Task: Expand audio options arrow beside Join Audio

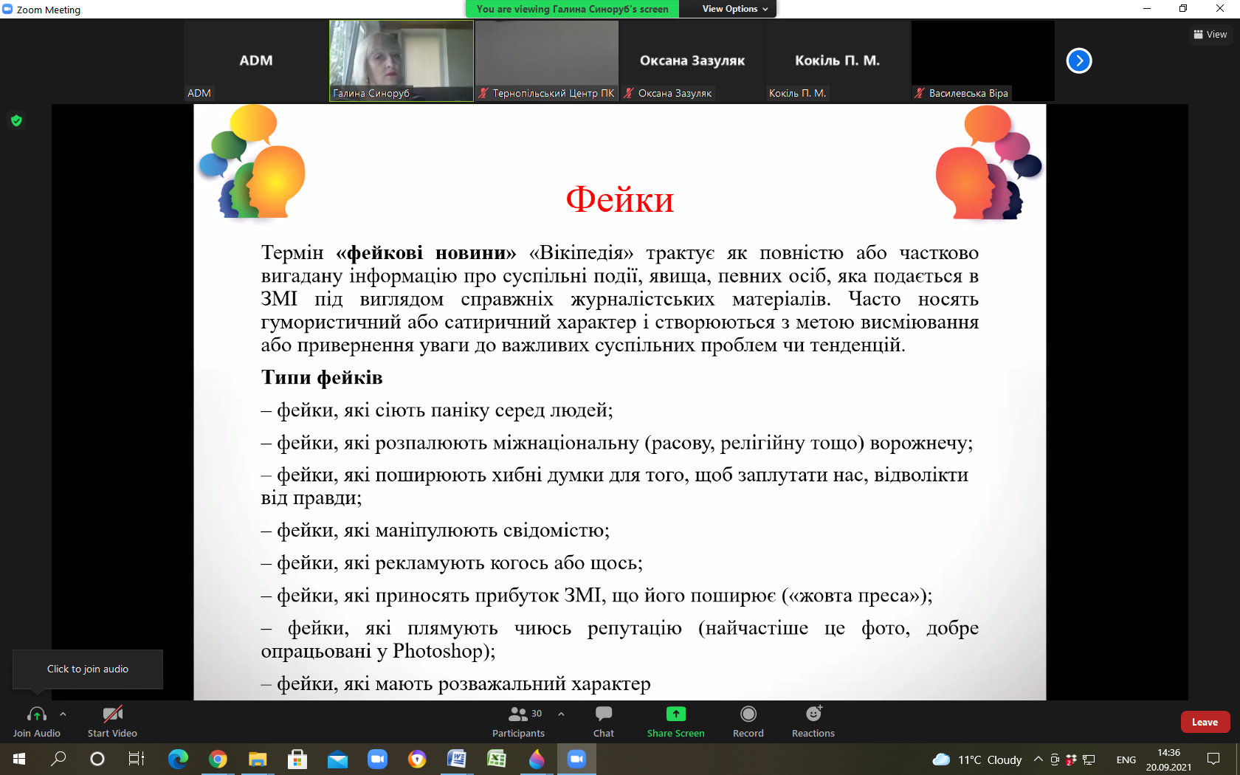Action: (63, 714)
